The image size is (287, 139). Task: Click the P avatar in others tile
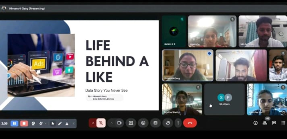[228, 98]
